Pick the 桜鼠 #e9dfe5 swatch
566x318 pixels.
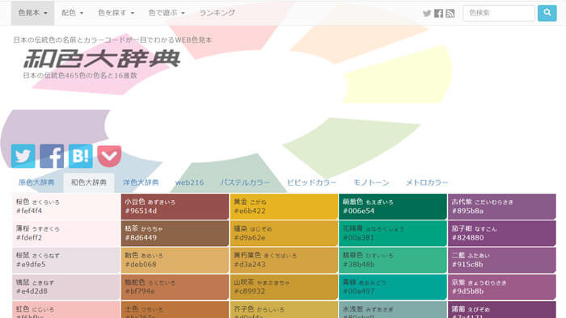point(66,260)
